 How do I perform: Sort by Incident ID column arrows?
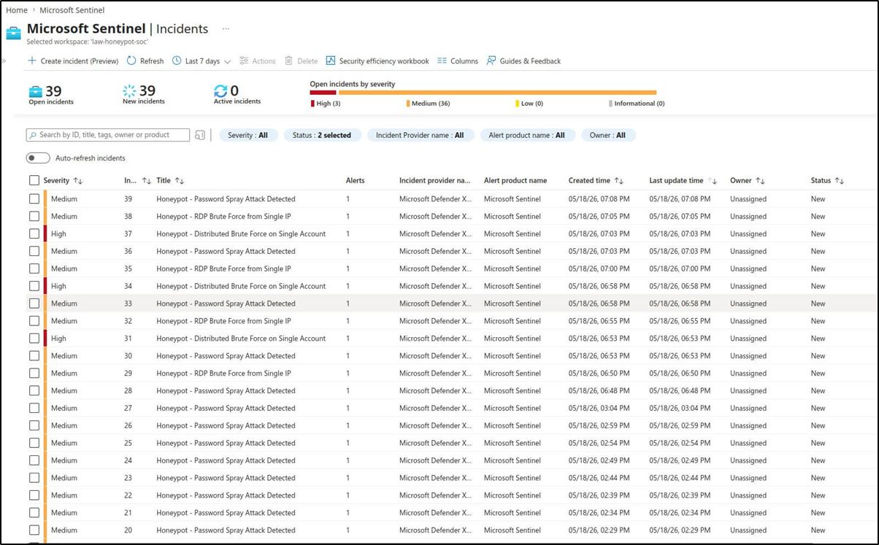pos(146,181)
